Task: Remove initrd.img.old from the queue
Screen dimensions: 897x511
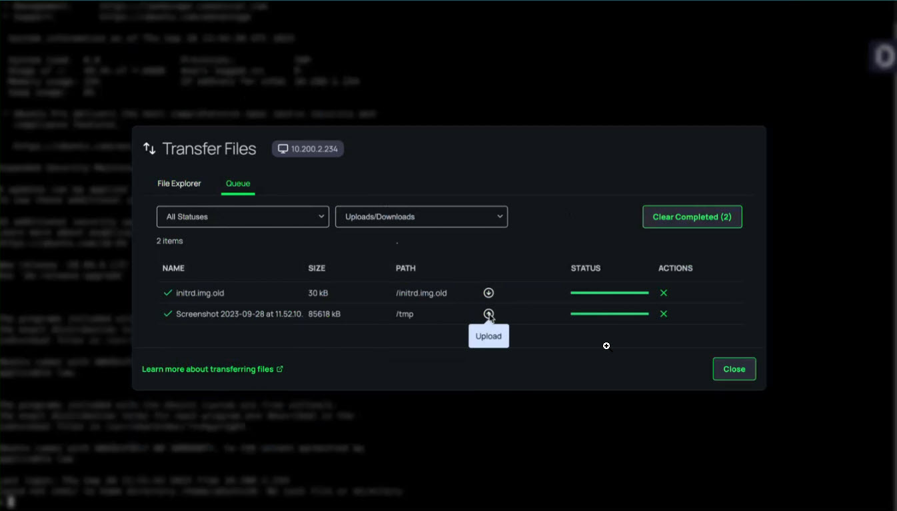Action: point(663,293)
